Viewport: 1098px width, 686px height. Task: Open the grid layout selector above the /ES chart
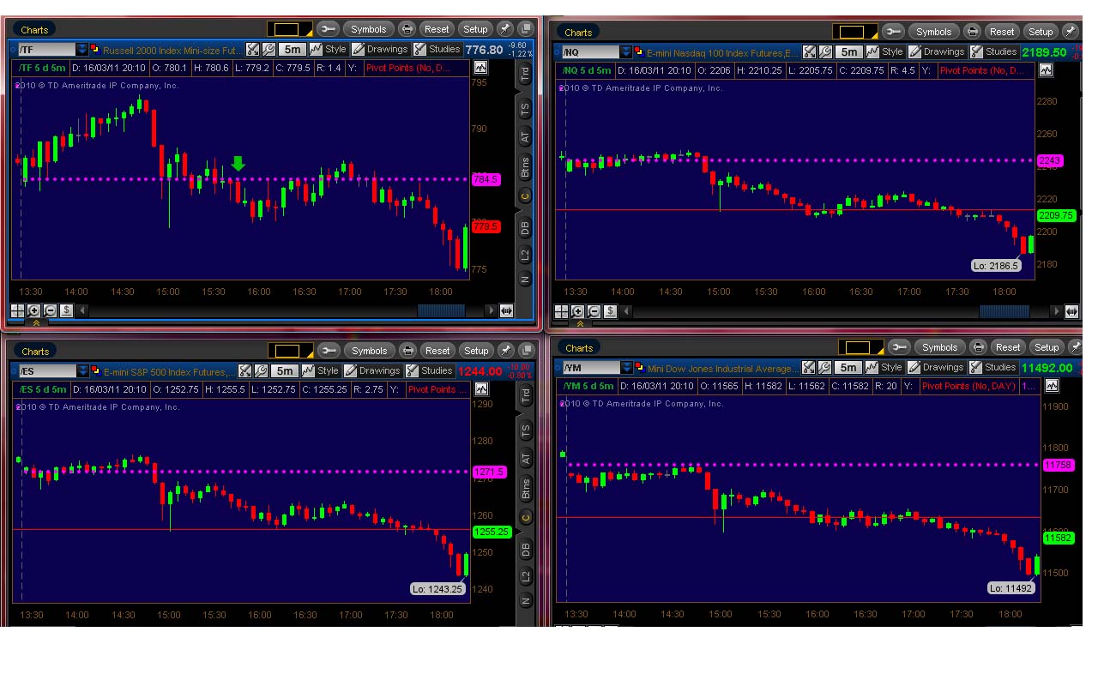tap(289, 351)
